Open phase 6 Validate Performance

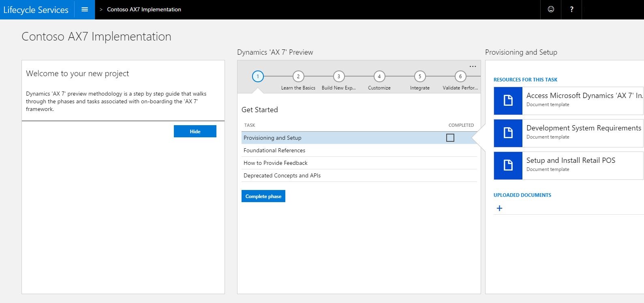[460, 76]
